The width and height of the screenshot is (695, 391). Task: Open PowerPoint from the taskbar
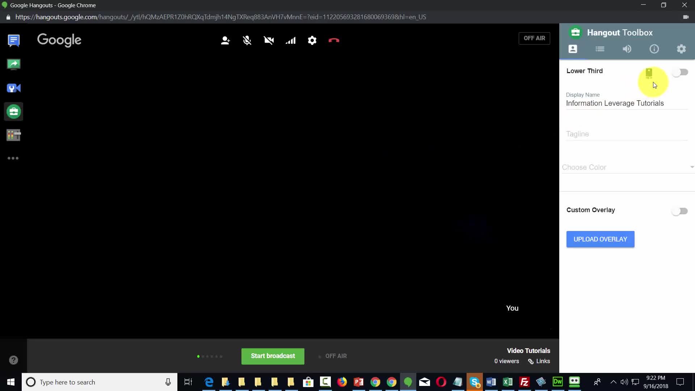(x=358, y=382)
